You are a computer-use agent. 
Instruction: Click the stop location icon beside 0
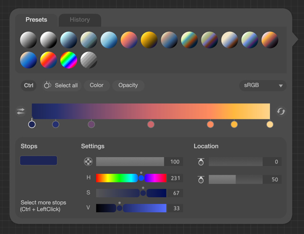tap(201, 162)
